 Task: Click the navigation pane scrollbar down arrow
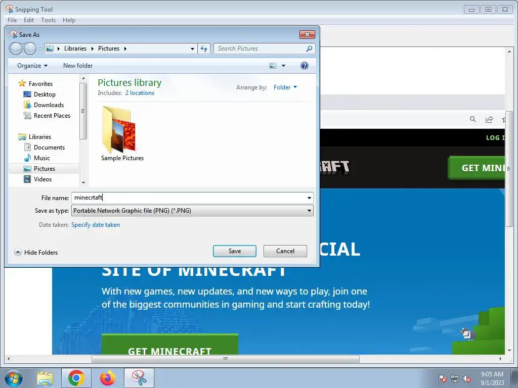pos(83,182)
